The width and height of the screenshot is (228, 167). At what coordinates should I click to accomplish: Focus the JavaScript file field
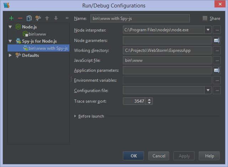coord(167,60)
